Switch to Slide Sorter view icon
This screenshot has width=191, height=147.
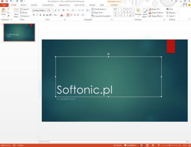(x=147, y=145)
